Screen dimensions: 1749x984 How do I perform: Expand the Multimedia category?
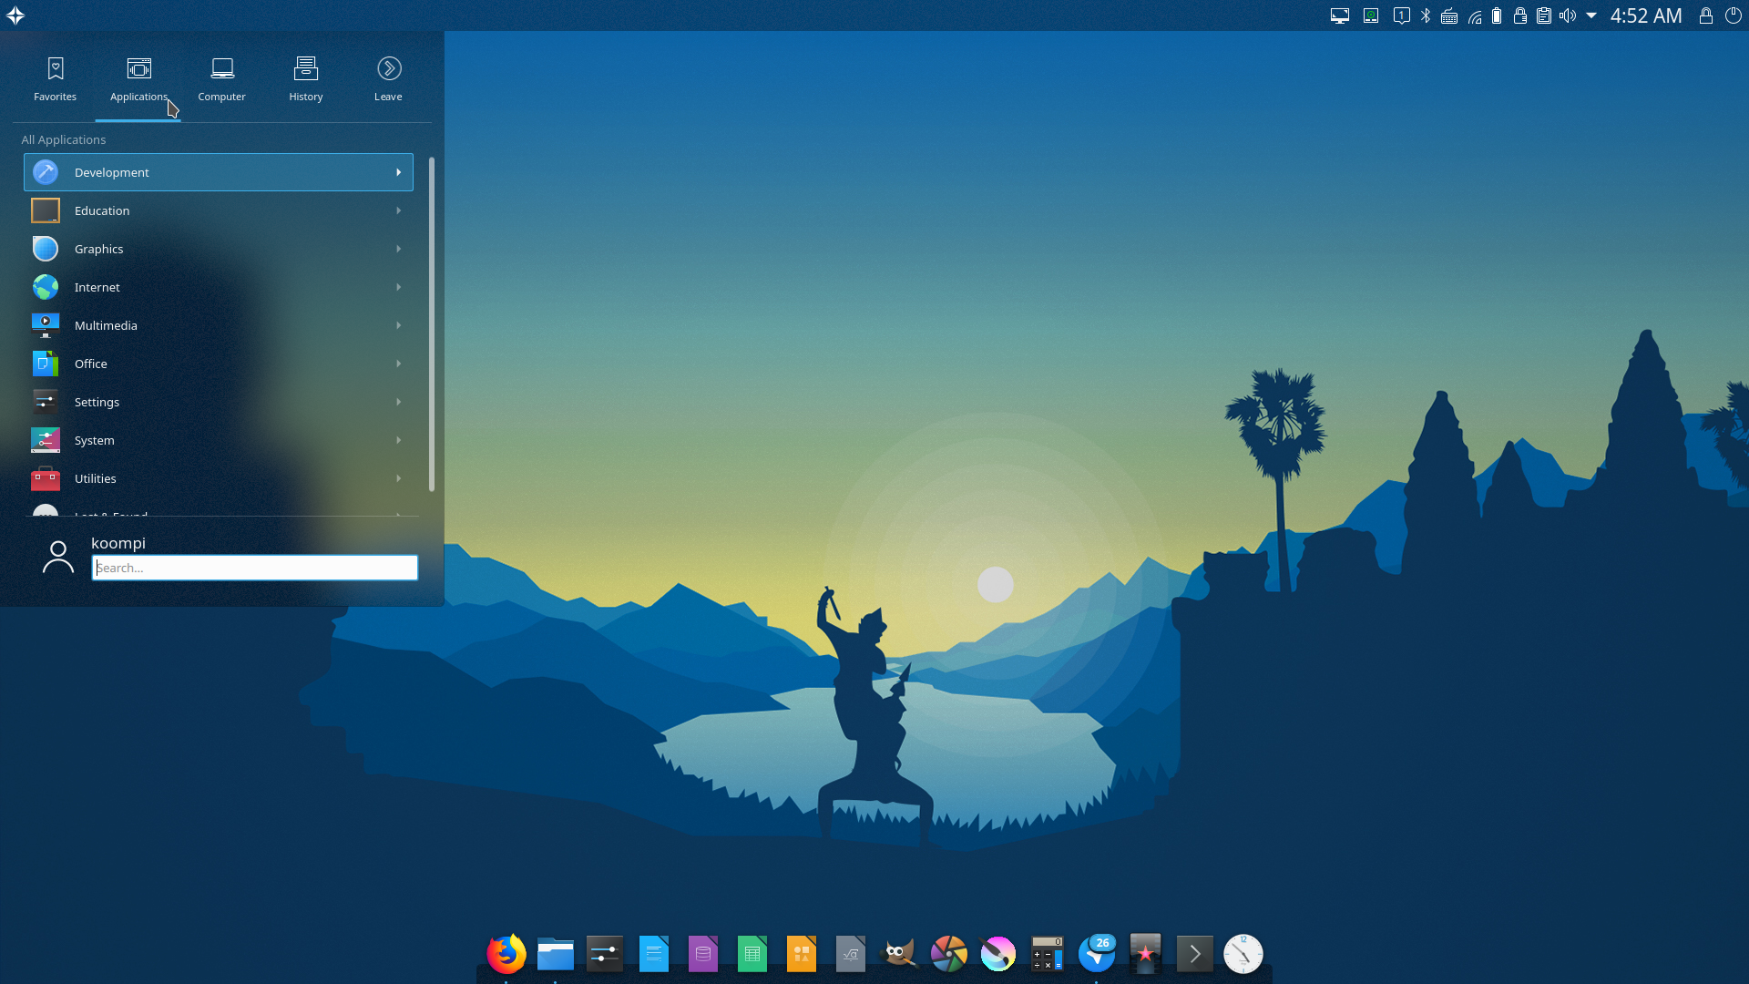[219, 325]
